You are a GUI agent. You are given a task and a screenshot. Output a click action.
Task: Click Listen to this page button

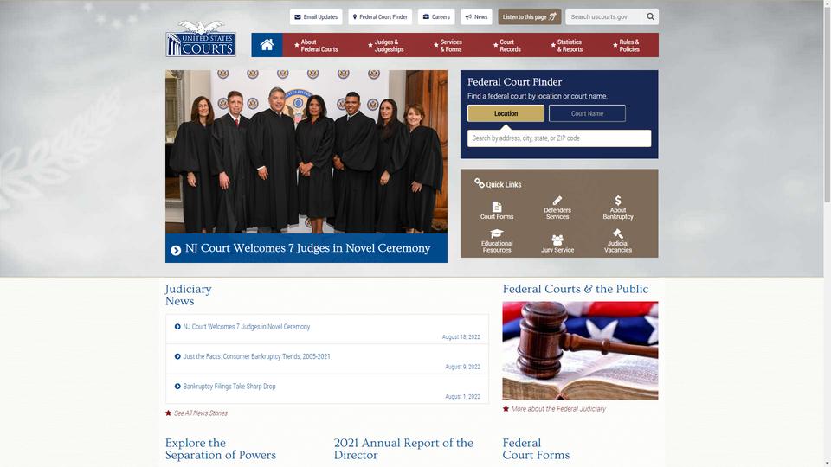pos(530,16)
